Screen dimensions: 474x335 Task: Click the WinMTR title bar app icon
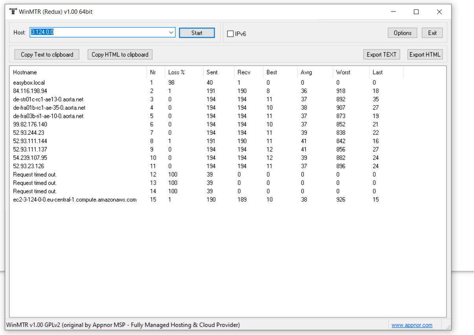[13, 11]
